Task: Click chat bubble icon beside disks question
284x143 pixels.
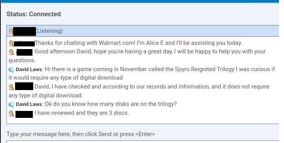Action: pyautogui.click(x=11, y=105)
